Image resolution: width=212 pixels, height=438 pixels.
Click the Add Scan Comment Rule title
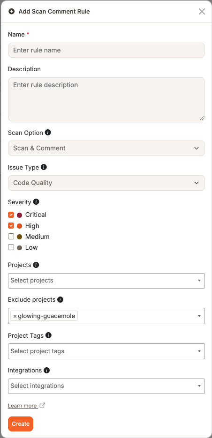[54, 11]
